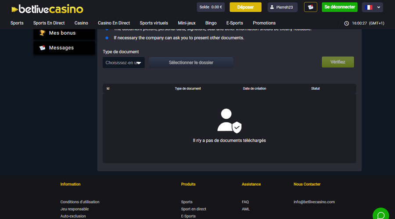Image resolution: width=395 pixels, height=219 pixels.
Task: Click 'Il n'y a pas de documents téléchargés' text
Action: (x=229, y=141)
